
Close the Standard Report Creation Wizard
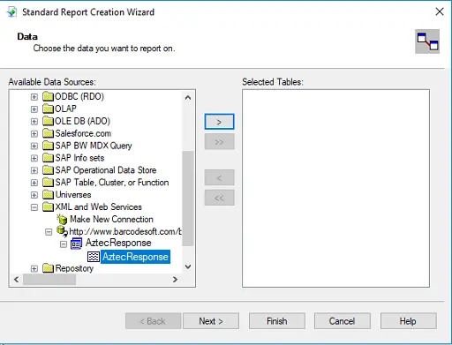tap(440, 11)
